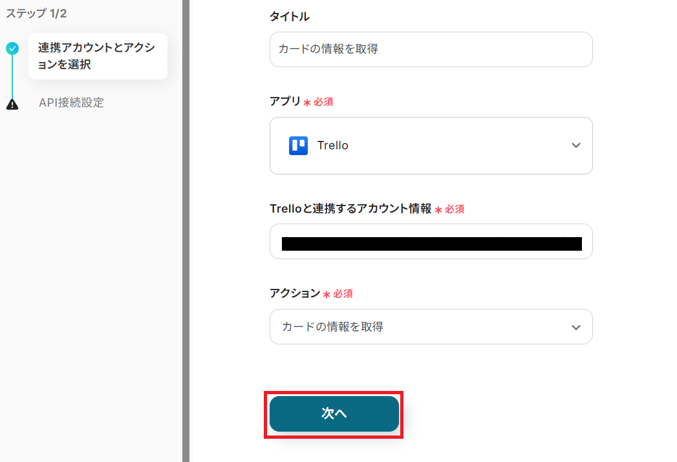The image size is (677, 462).
Task: Go to the API接続設定 step
Action: click(x=71, y=103)
